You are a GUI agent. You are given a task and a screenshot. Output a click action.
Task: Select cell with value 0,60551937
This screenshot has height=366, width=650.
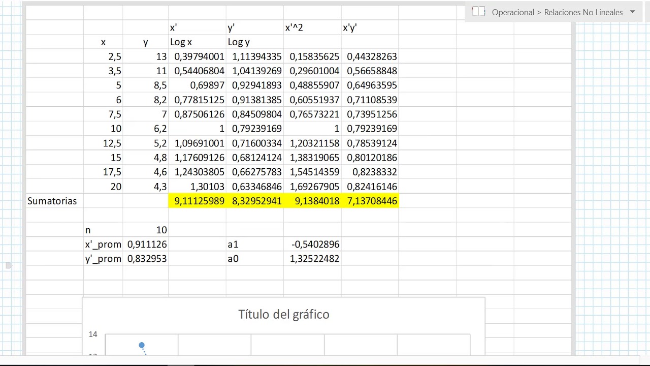pyautogui.click(x=312, y=100)
